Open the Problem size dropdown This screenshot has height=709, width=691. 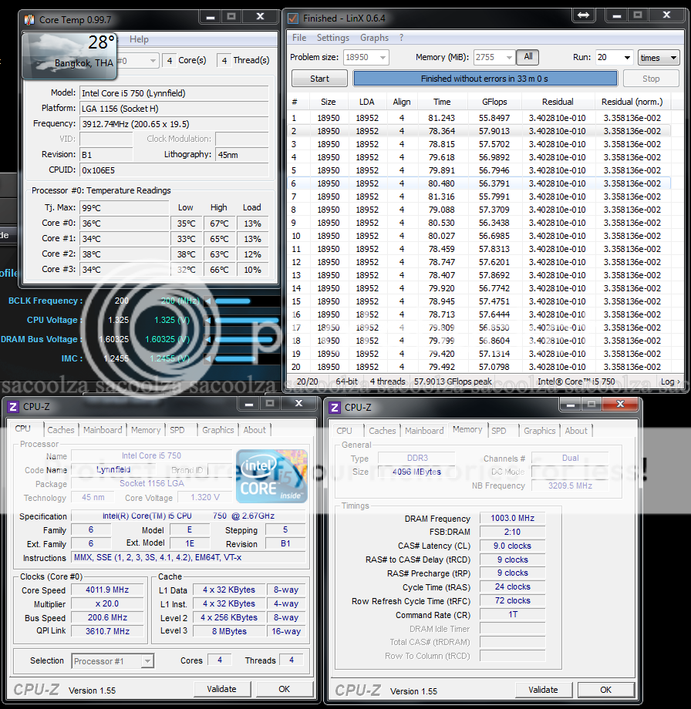(383, 58)
